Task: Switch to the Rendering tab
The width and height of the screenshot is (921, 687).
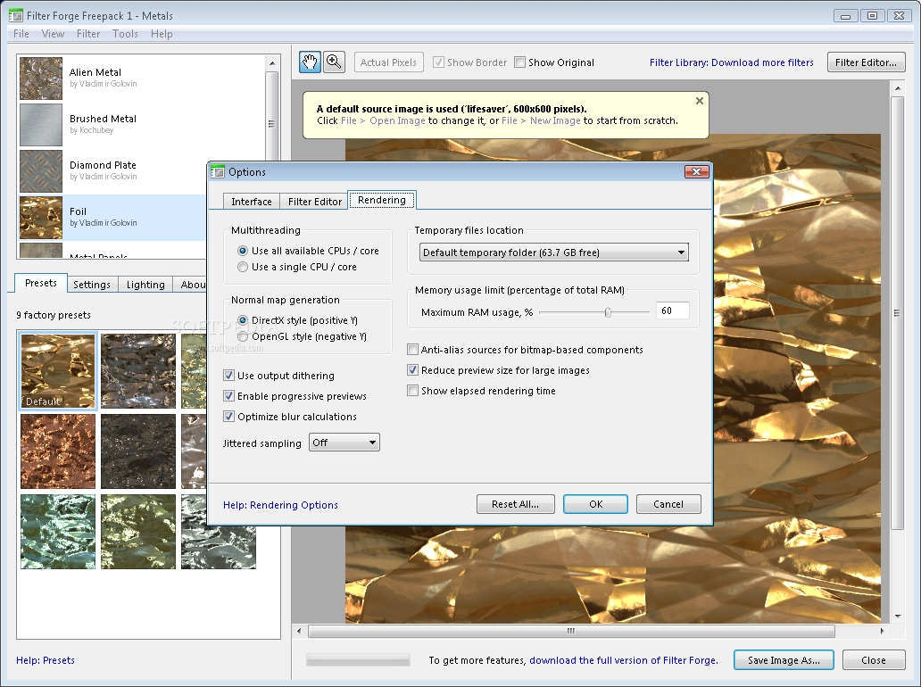Action: pyautogui.click(x=382, y=200)
